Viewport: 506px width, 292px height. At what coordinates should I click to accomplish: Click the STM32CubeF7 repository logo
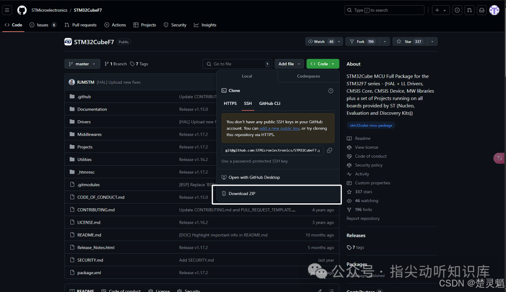(x=68, y=42)
